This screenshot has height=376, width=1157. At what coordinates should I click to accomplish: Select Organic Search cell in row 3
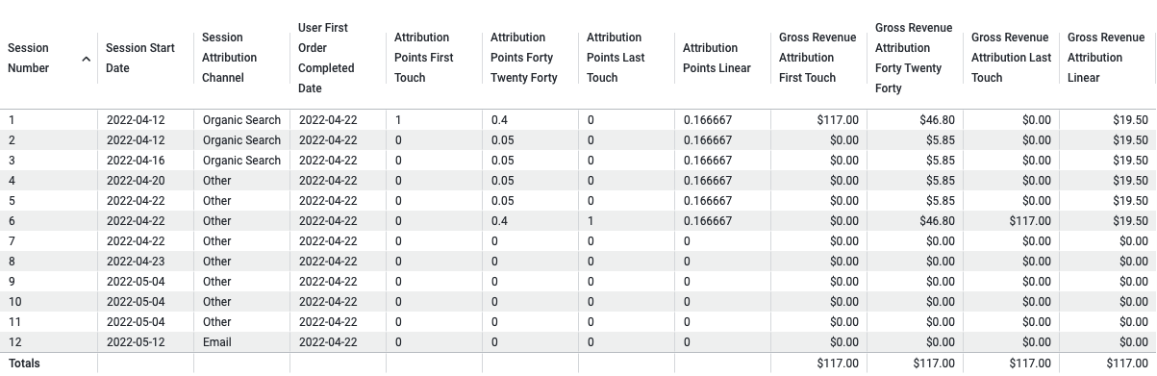tap(241, 161)
